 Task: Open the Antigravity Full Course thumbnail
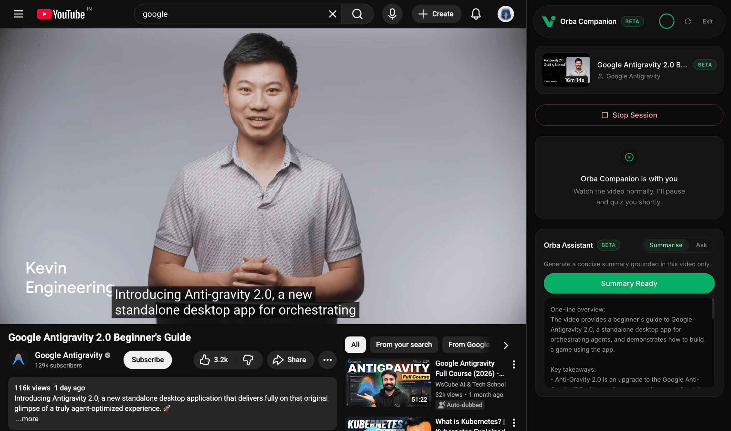[x=388, y=382]
